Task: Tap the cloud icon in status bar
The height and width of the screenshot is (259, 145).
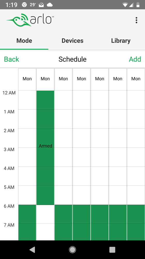Action: [50, 5]
